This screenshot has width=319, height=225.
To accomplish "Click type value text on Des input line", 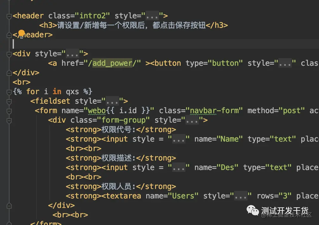I will pos(278,167).
